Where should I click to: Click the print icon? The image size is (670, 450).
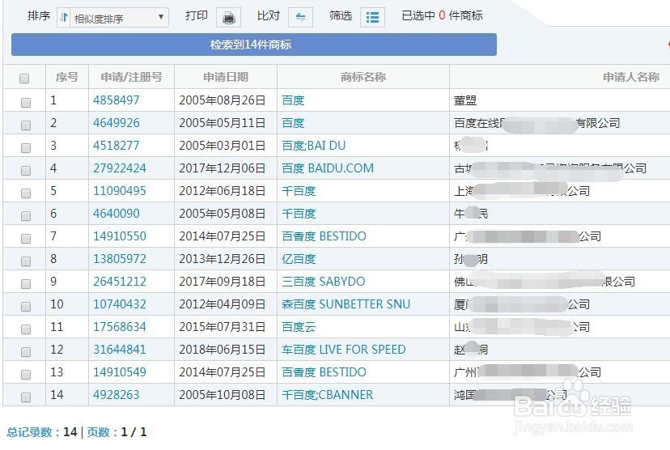click(x=229, y=18)
